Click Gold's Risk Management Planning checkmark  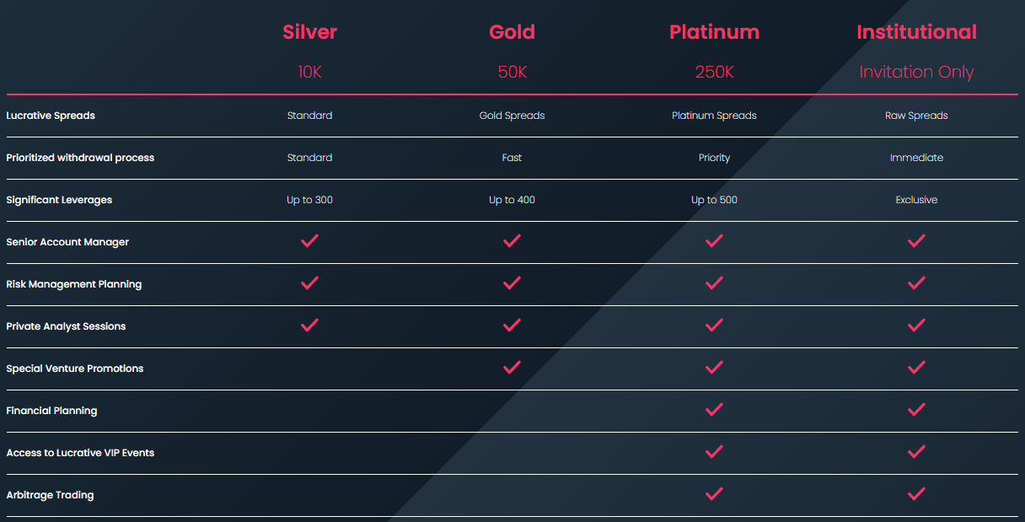coord(512,283)
